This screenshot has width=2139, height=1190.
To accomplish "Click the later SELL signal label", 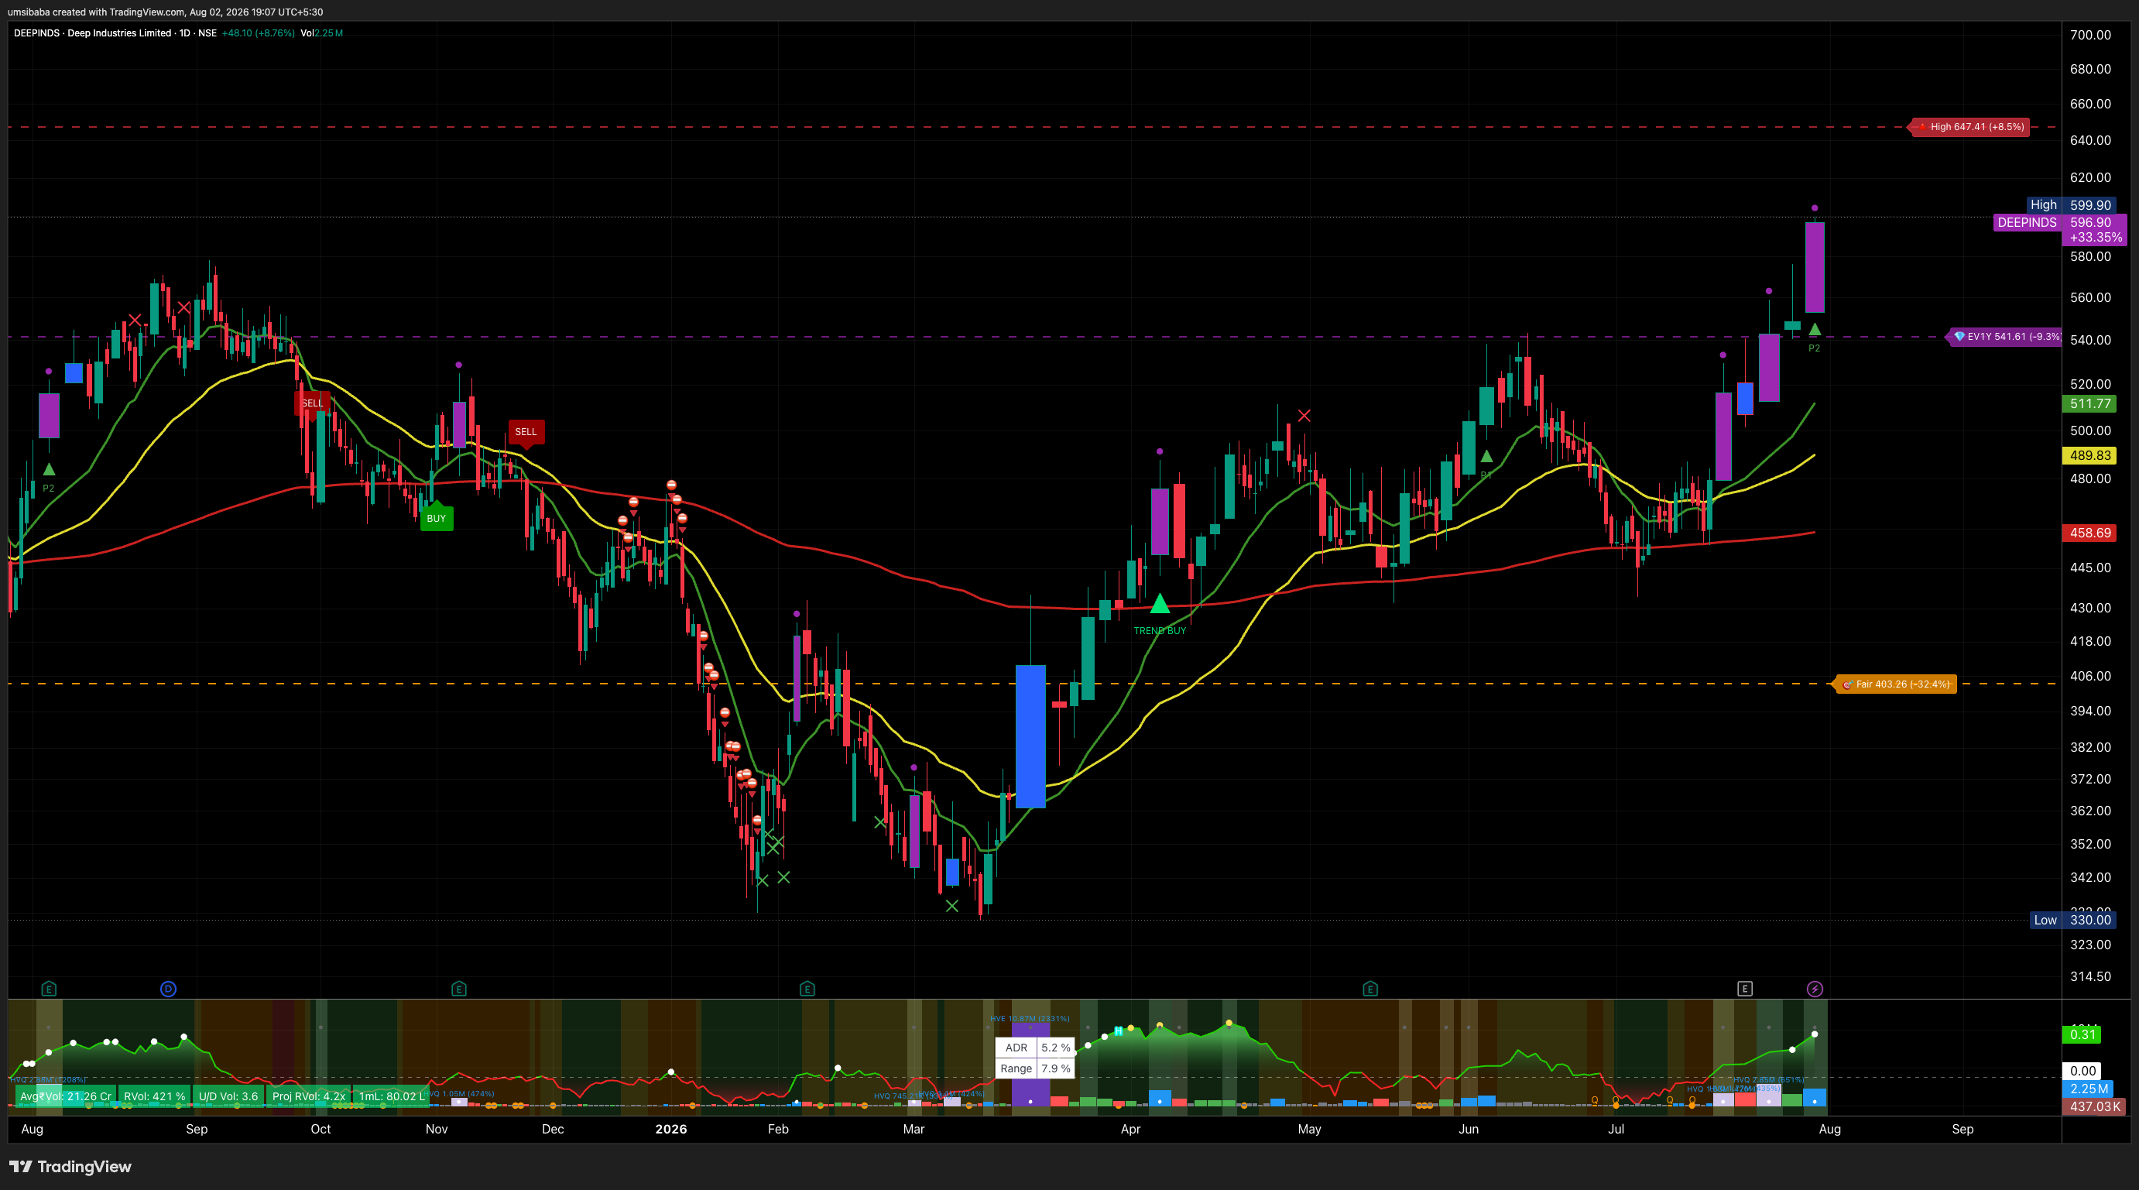I will coord(526,433).
